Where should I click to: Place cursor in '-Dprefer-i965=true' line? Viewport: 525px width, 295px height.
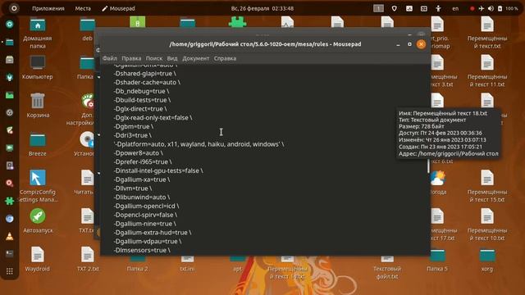tap(143, 162)
